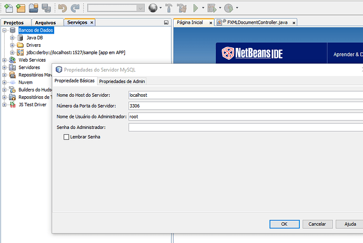Screen dimensions: 363x243
Task: Click the Undo arrow icon
Action: (x=62, y=8)
